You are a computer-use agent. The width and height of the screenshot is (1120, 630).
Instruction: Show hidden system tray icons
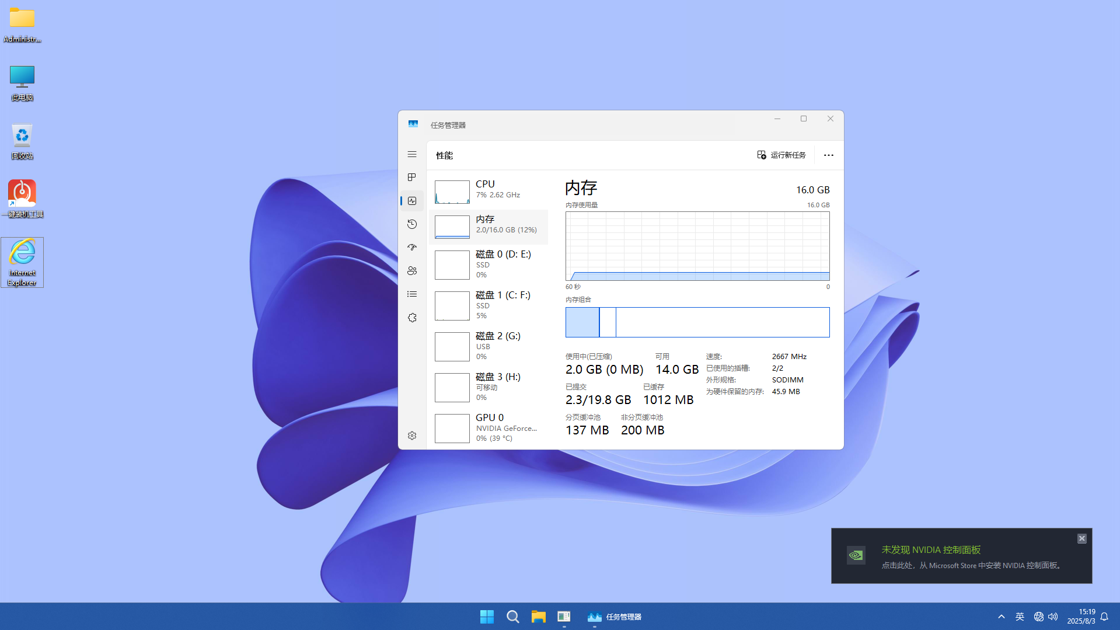(1002, 617)
